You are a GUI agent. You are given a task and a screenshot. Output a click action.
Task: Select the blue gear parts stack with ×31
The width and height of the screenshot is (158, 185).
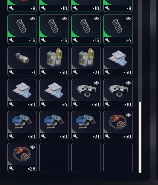click(x=86, y=125)
